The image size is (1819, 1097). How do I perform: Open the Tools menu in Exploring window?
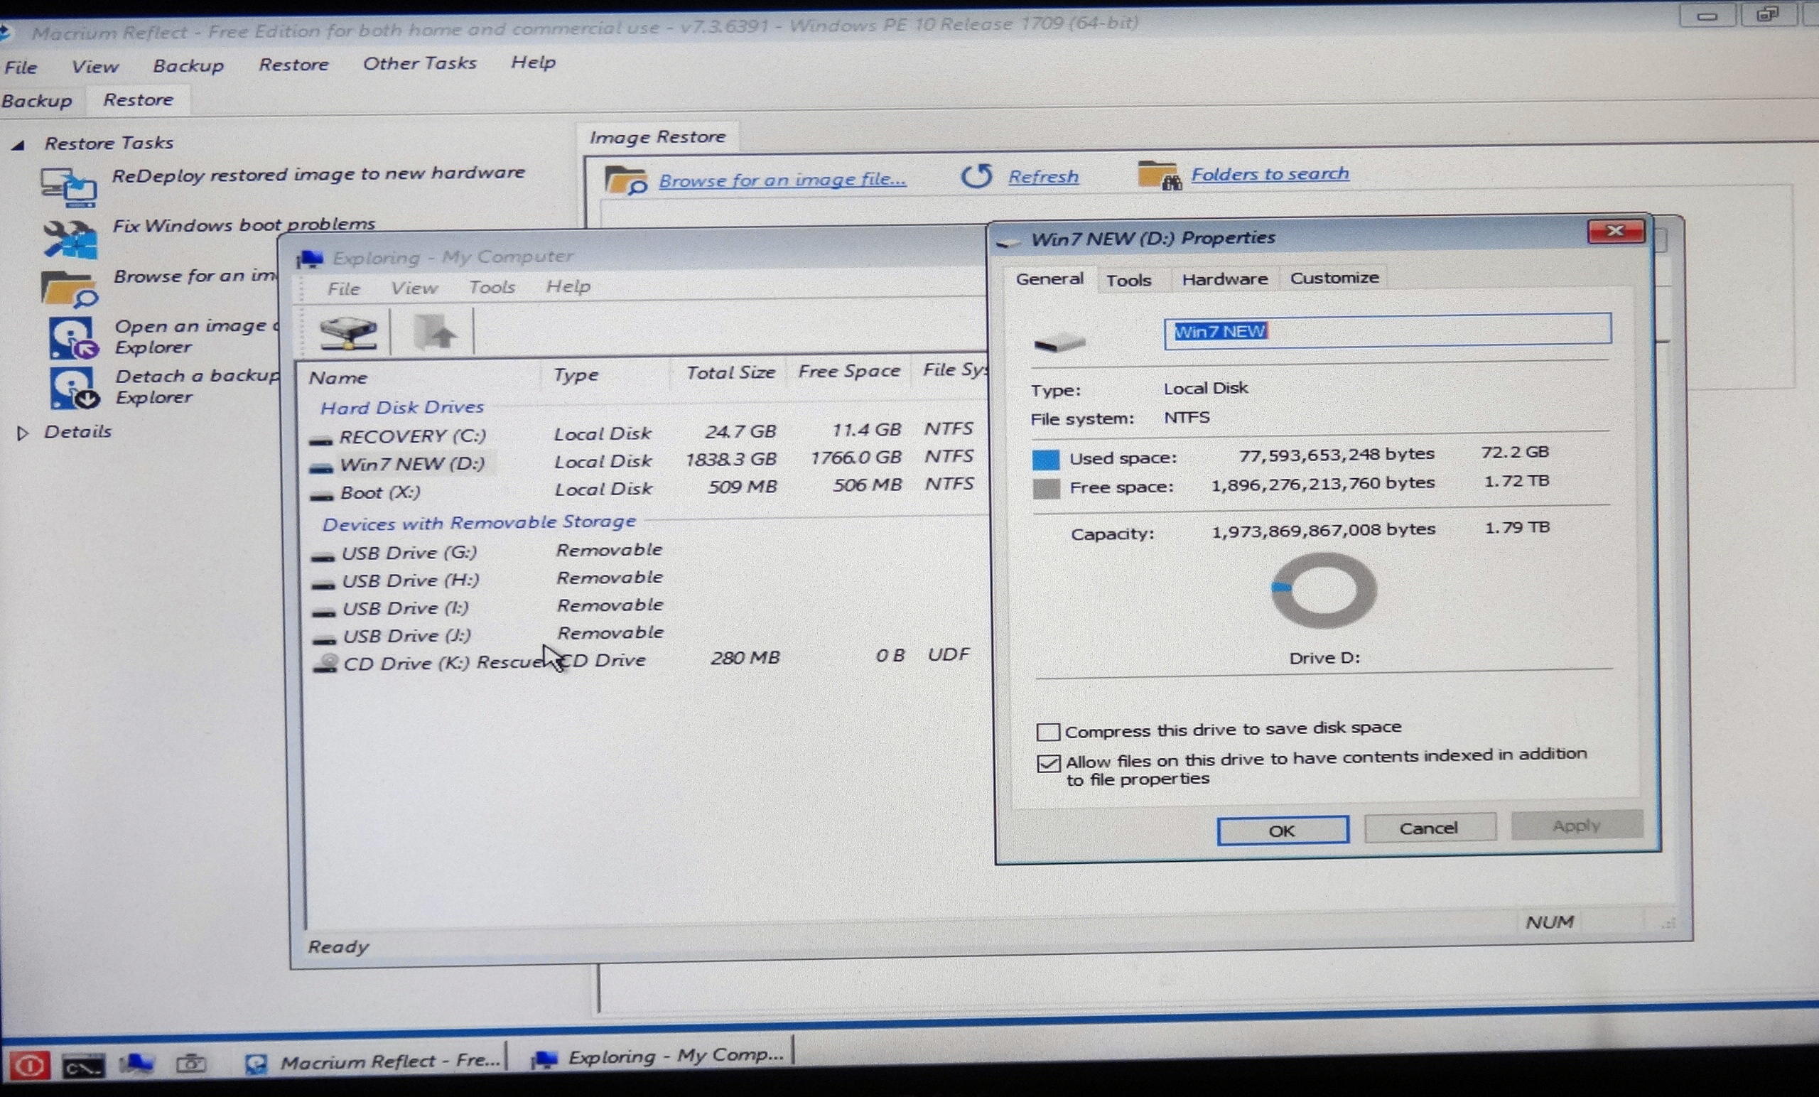coord(492,286)
